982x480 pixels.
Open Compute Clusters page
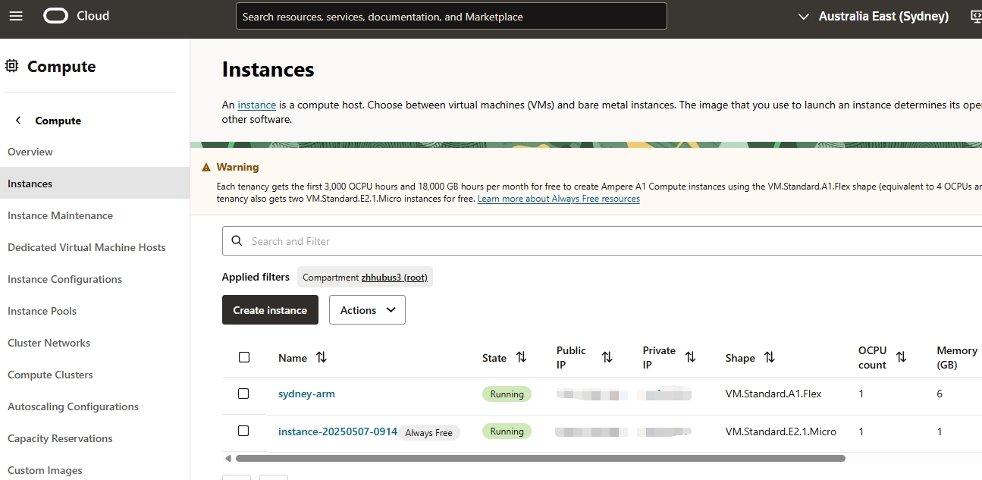(x=50, y=375)
